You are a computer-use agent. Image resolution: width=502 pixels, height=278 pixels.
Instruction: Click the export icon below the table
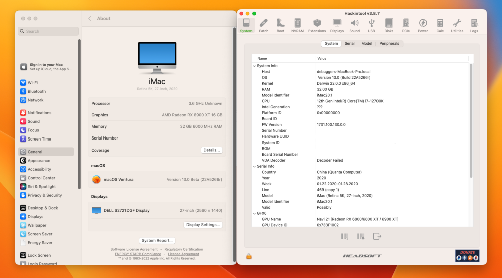tap(377, 236)
